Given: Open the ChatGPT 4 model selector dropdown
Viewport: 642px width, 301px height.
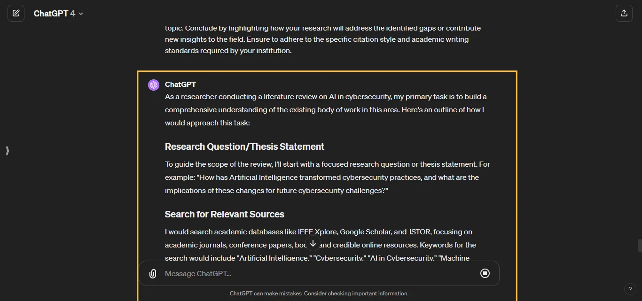Looking at the screenshot, I should (58, 14).
